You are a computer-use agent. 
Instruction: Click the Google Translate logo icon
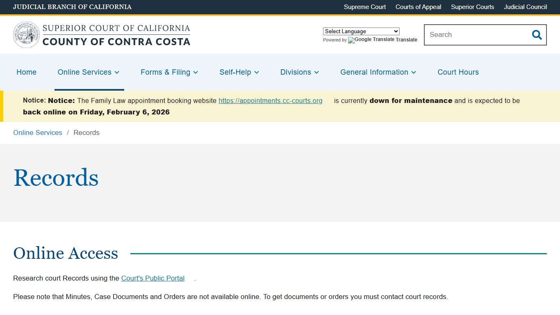pos(351,40)
